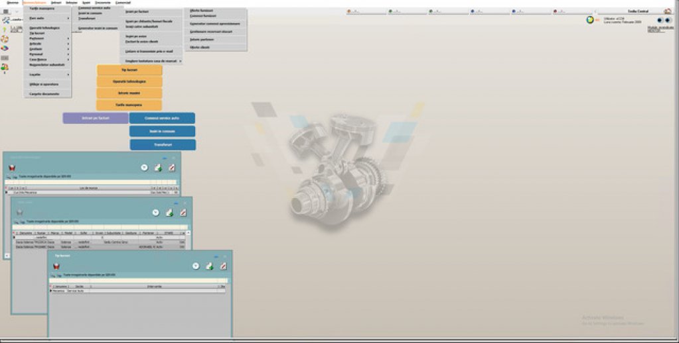This screenshot has height=343, width=679.
Task: Choose Tarife manopera in the Nomenclatoare dropdown
Action: point(42,8)
